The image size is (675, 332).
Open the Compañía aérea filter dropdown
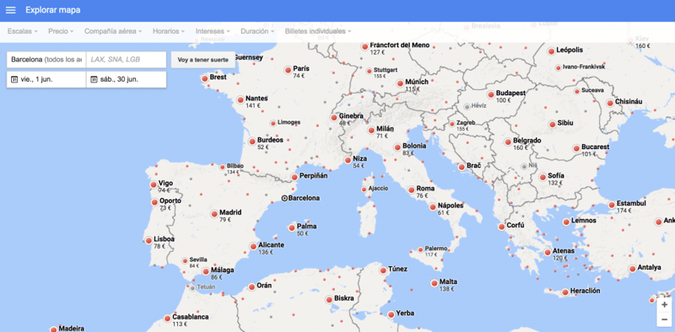tap(113, 31)
